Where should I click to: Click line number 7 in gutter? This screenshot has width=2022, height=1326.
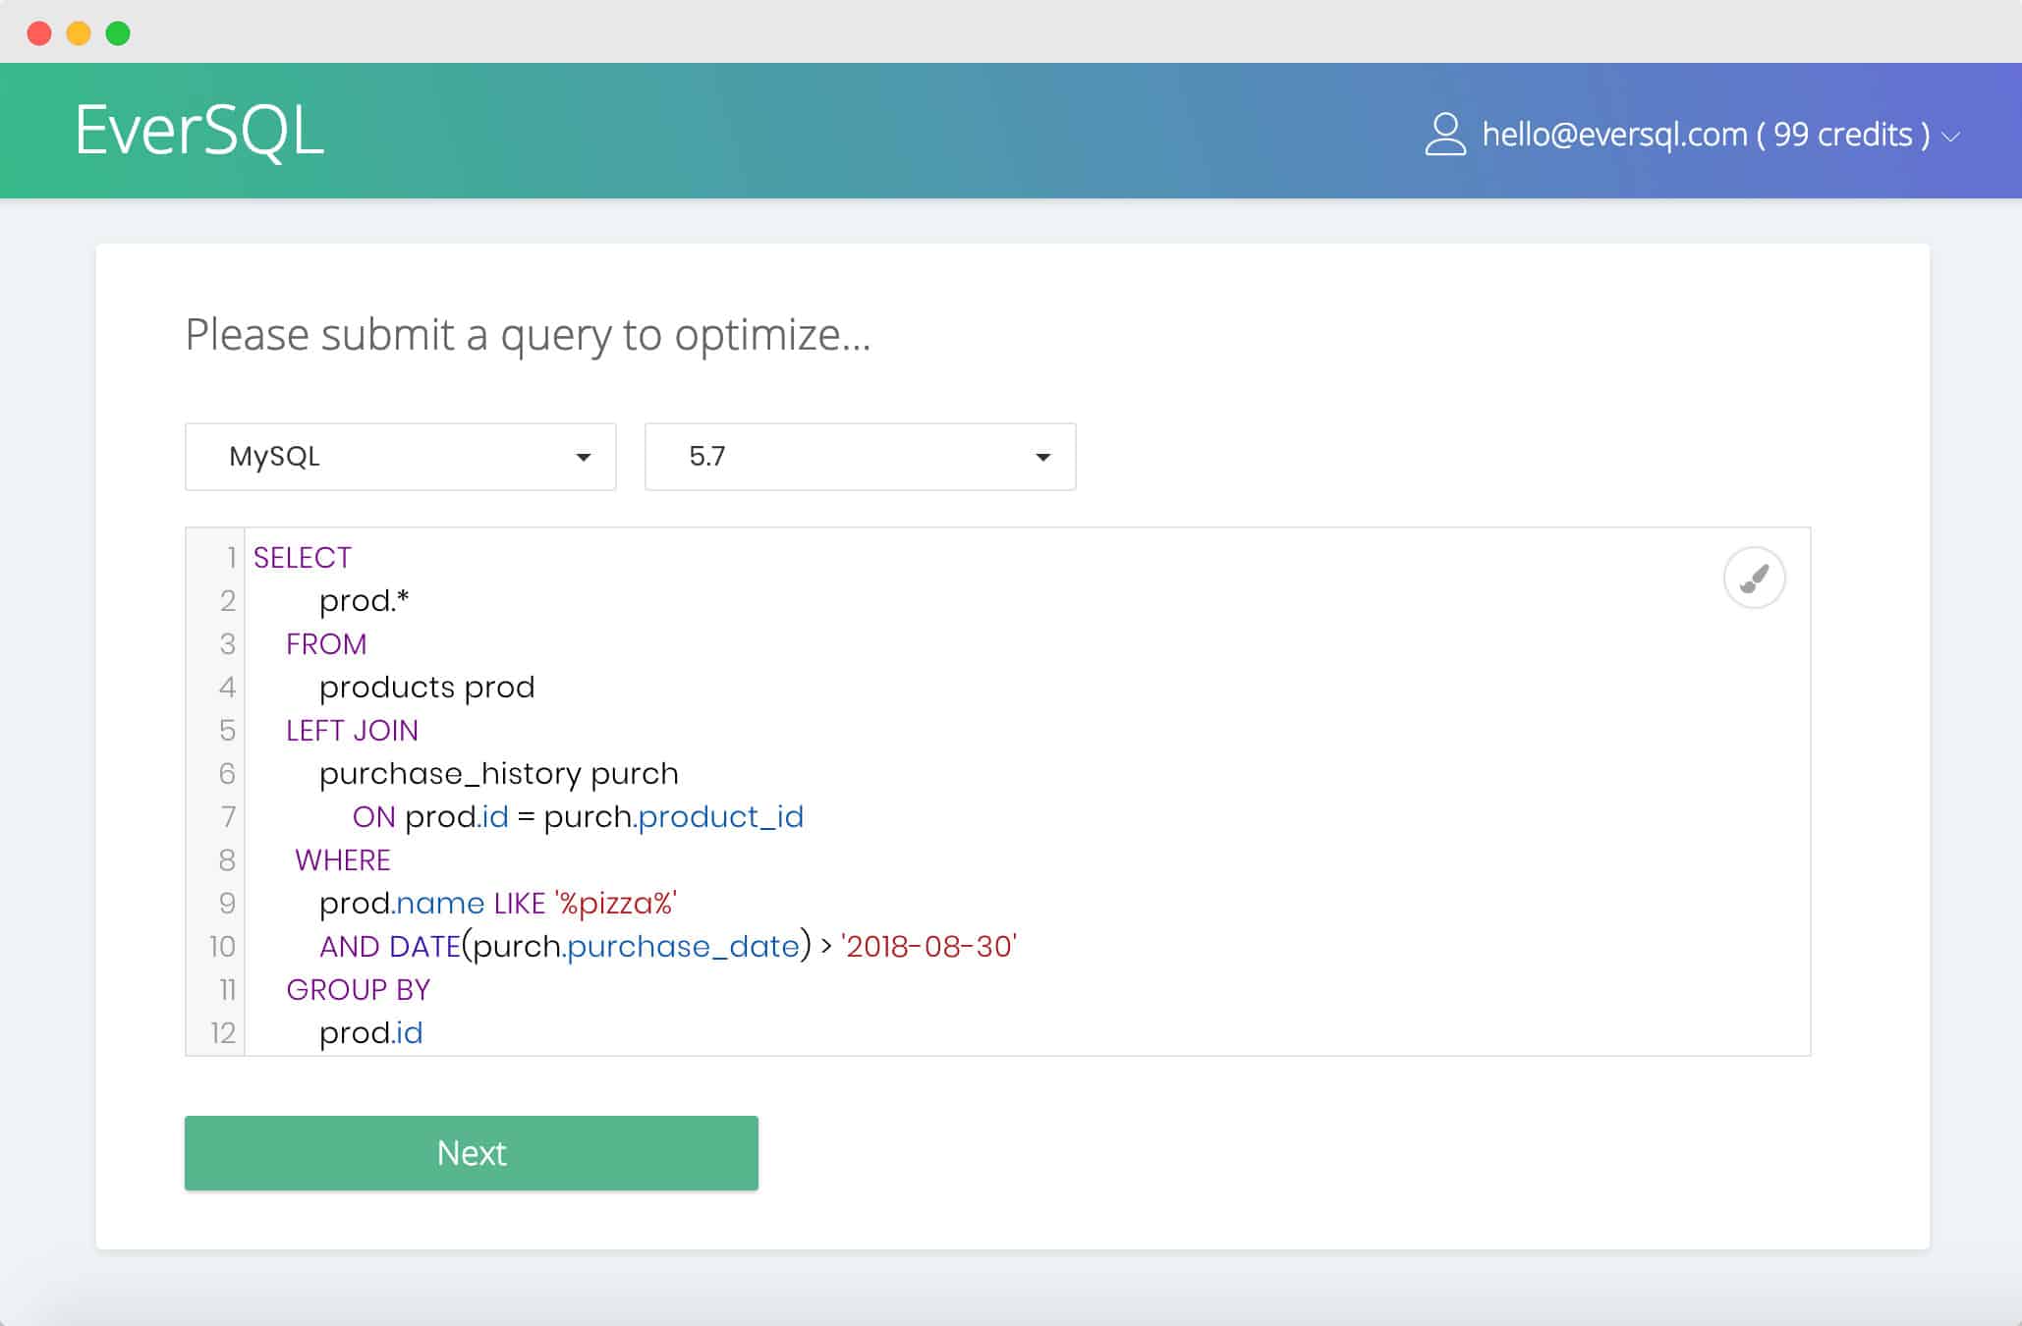pos(228,817)
